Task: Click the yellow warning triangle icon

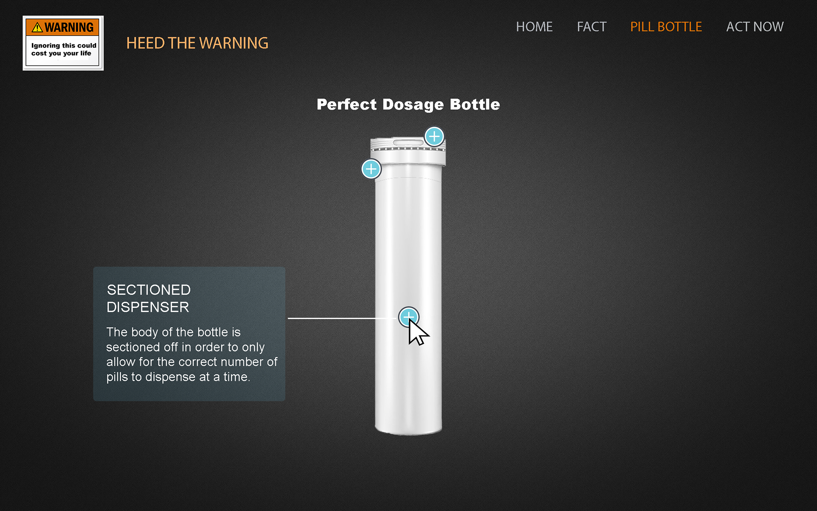Action: pos(37,27)
